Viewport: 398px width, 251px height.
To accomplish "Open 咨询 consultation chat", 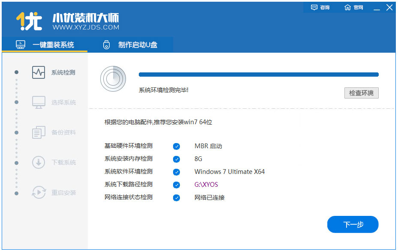I will (x=320, y=8).
